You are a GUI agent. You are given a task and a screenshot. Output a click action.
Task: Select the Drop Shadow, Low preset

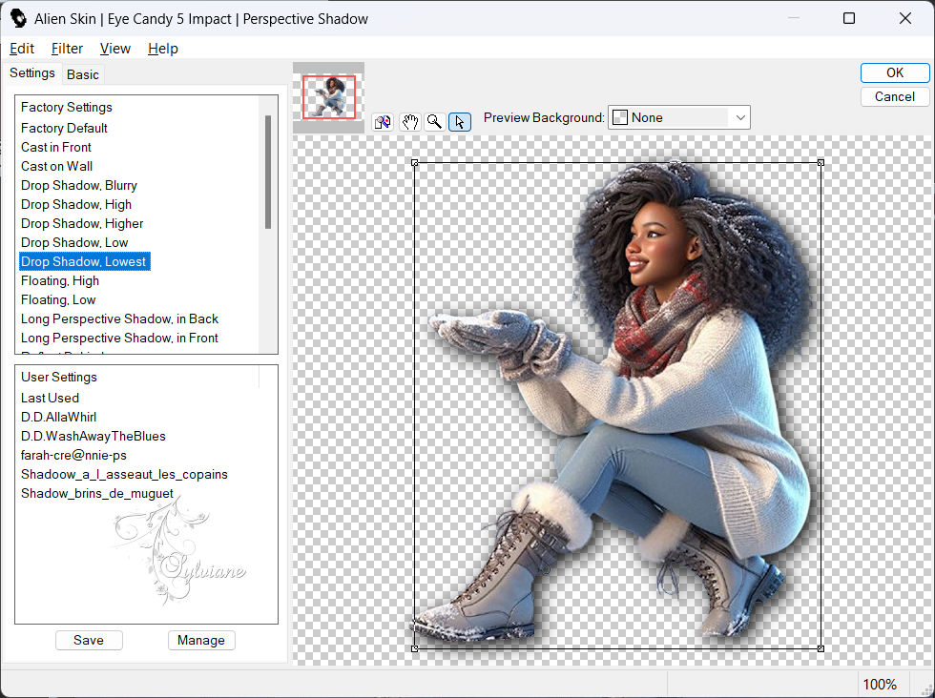pyautogui.click(x=74, y=242)
